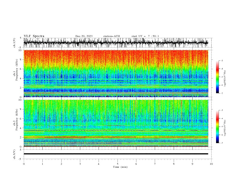Click the ch.1(V) waveform axis label

(14, 43)
